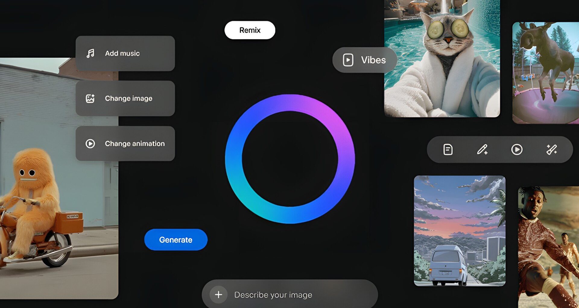Click the plus icon in the prompt bar
579x308 pixels.
click(x=218, y=294)
